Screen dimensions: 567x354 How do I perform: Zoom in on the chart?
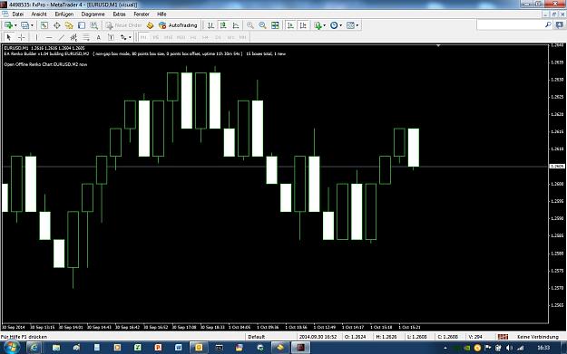[x=249, y=25]
